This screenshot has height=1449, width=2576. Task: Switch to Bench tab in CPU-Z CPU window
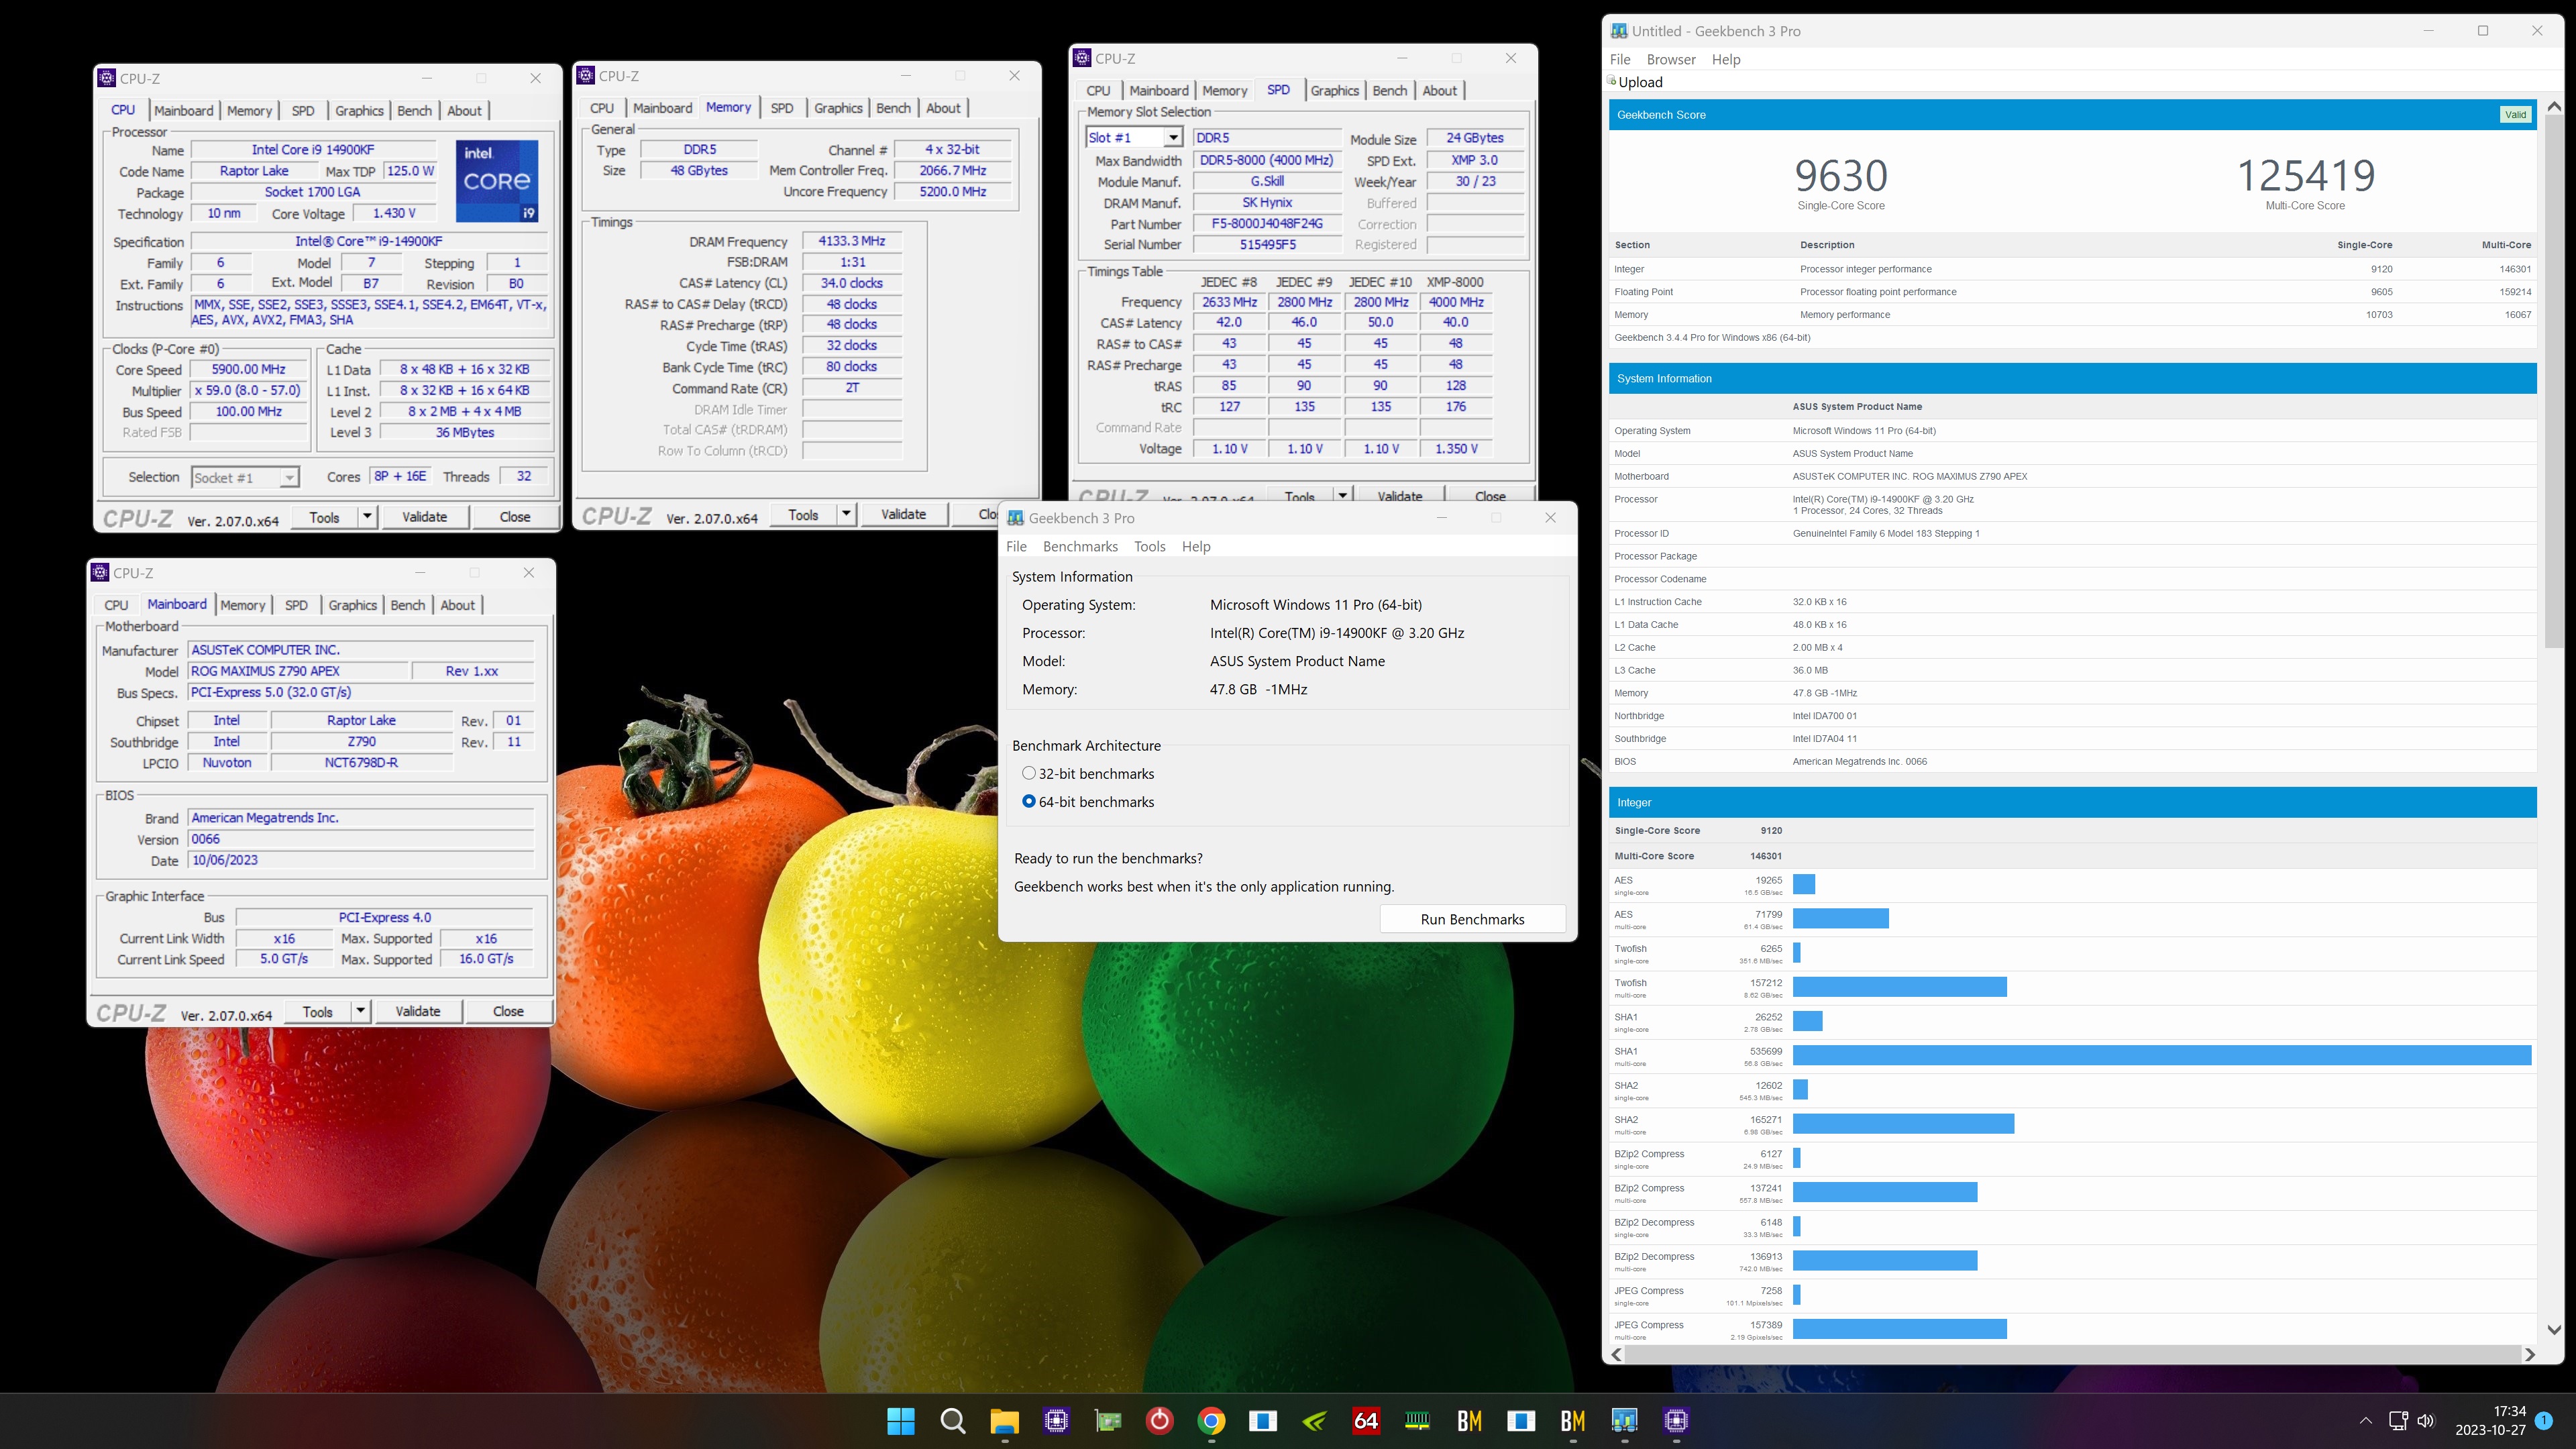tap(414, 110)
